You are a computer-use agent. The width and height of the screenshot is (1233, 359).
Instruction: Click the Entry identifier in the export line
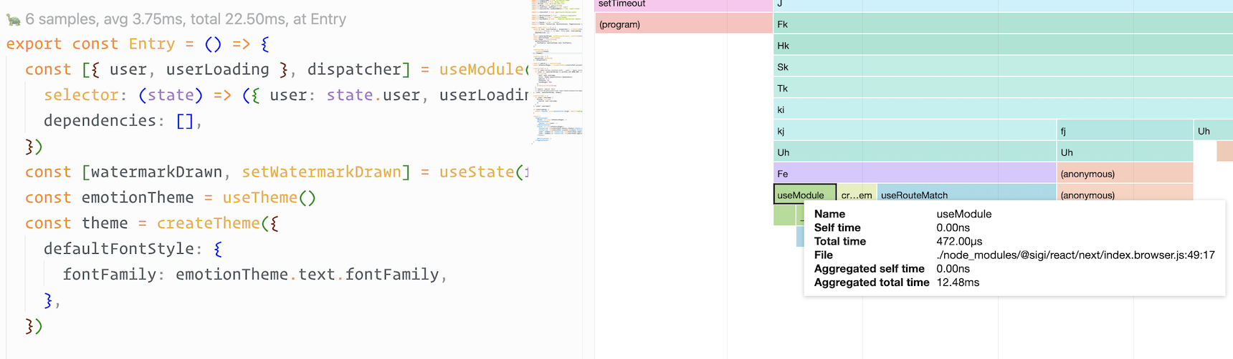(x=151, y=44)
